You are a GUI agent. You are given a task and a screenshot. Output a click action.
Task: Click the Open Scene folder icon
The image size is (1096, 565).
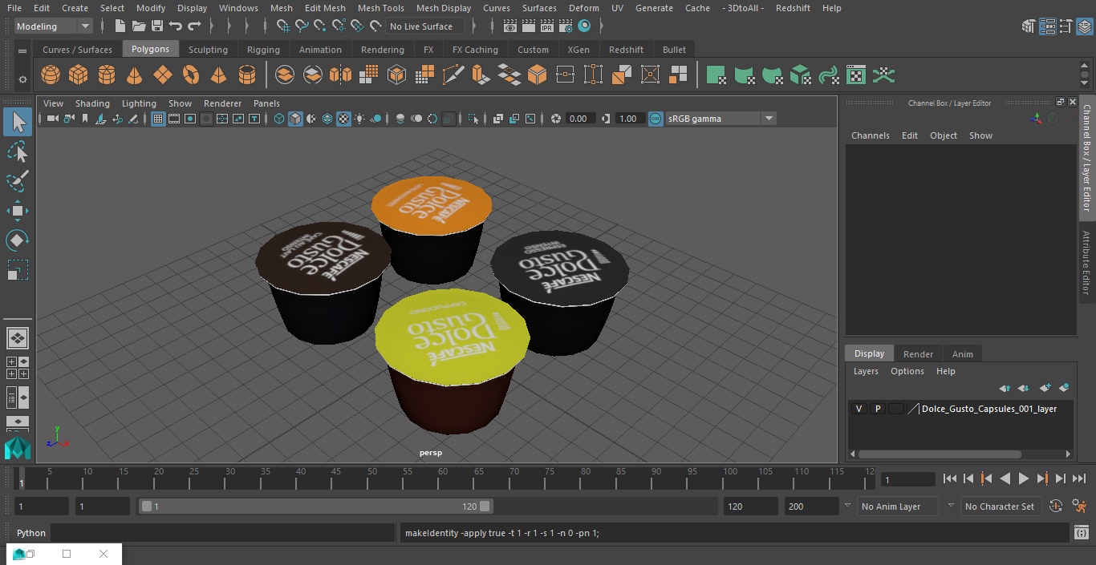[x=139, y=26]
